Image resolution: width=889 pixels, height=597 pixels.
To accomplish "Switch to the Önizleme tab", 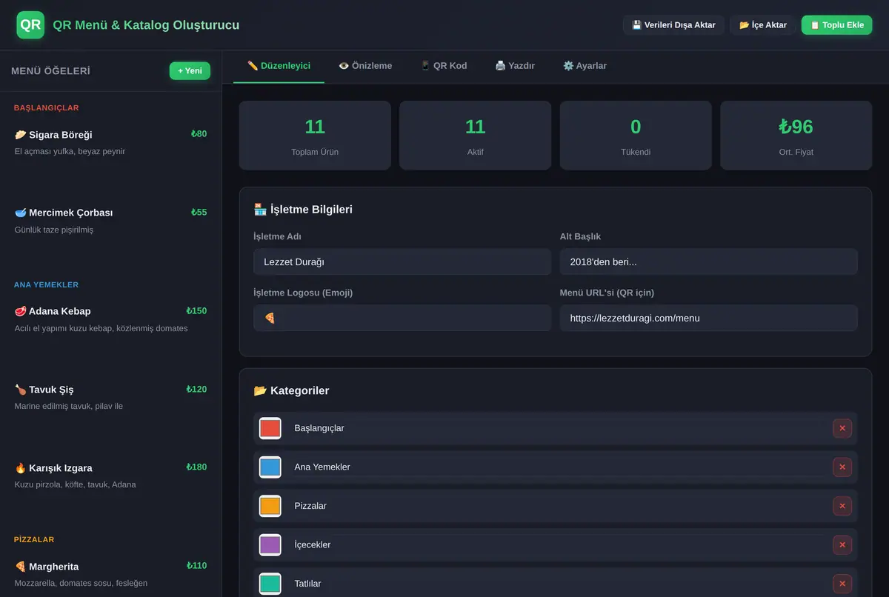I will click(x=365, y=66).
